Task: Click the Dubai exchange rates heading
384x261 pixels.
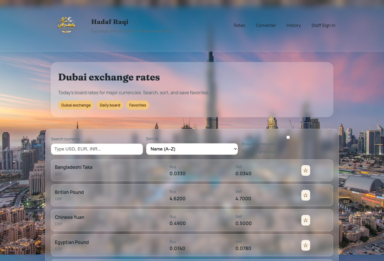Action: click(109, 77)
